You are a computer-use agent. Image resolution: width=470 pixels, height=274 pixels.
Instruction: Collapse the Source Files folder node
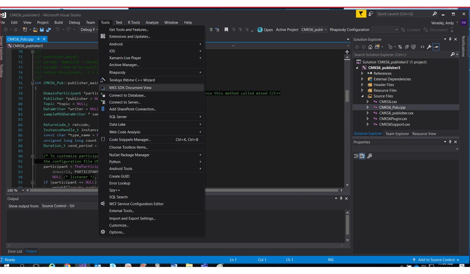362,96
